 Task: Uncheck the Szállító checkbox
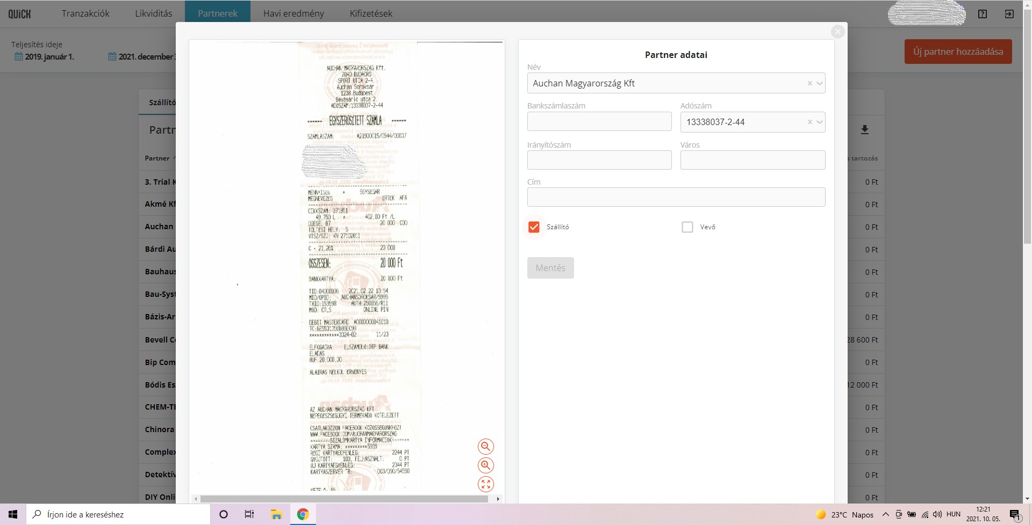(x=534, y=227)
